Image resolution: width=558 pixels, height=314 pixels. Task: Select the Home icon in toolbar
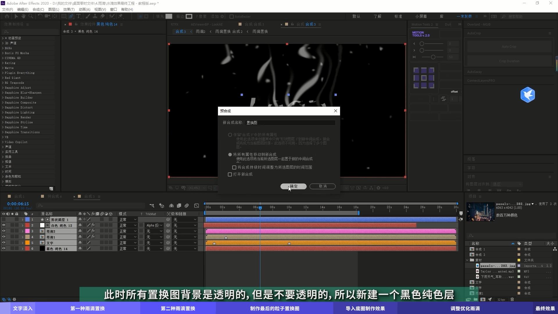[7, 16]
